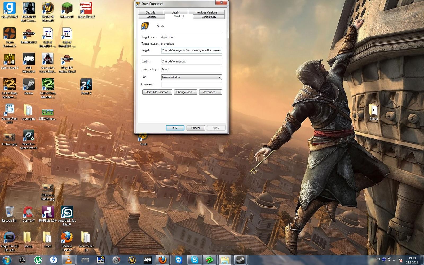This screenshot has height=265, width=424.
Task: Open the Details tab
Action: coord(175,12)
